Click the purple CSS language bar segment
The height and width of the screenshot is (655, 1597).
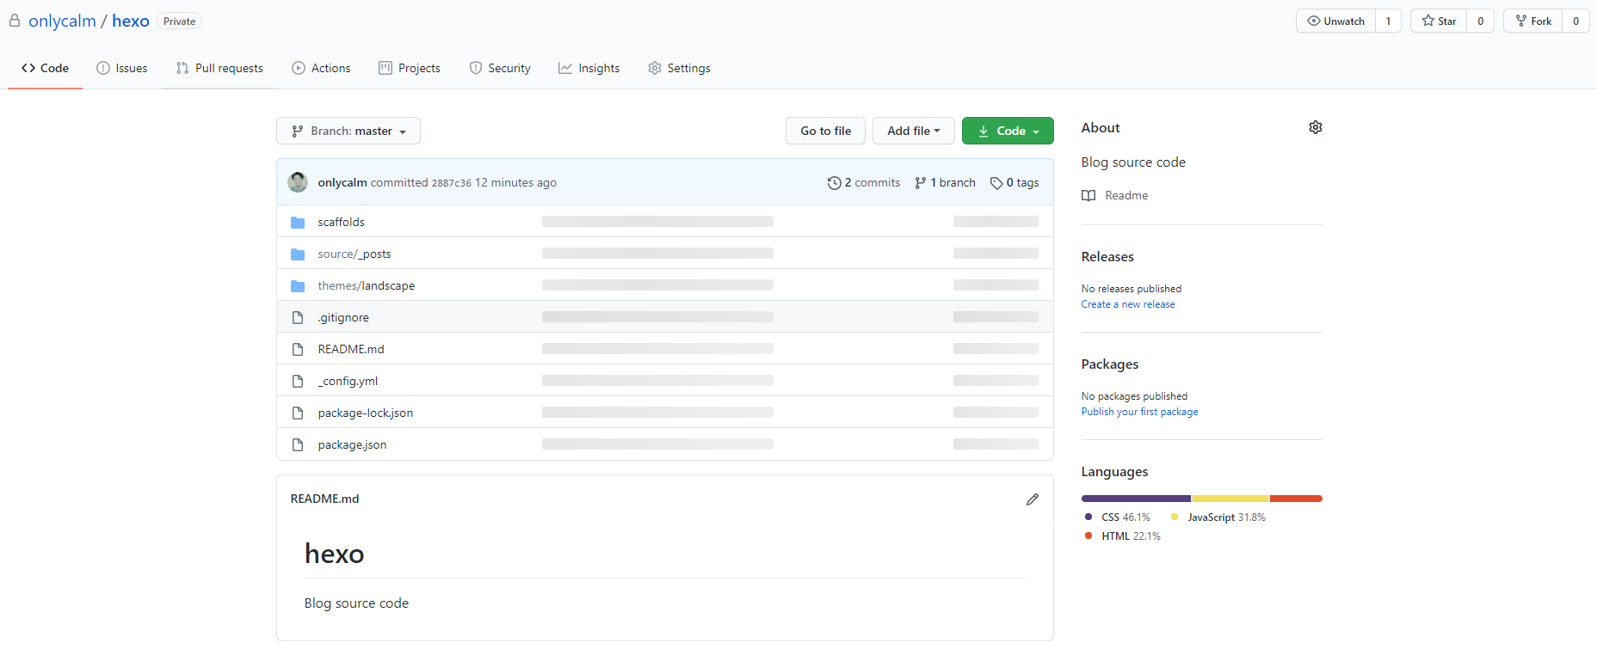(1136, 499)
